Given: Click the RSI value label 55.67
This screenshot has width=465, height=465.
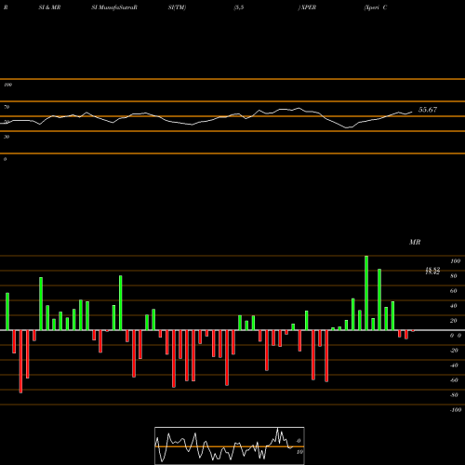Looking at the screenshot, I should (x=428, y=110).
